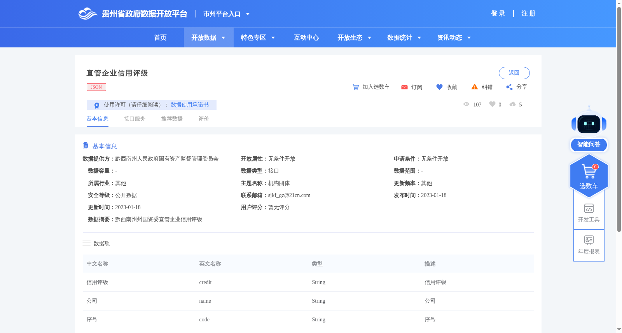This screenshot has width=622, height=333.
Task: Click the 'code' English name cell
Action: tap(204, 320)
